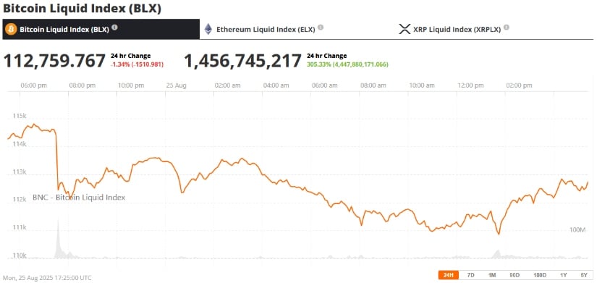The height and width of the screenshot is (283, 597).
Task: Select the 7D time range
Action: pos(470,275)
